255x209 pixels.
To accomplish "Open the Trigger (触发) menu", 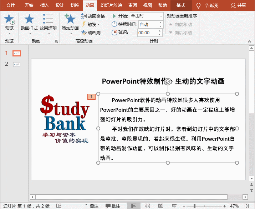I will [x=90, y=24].
